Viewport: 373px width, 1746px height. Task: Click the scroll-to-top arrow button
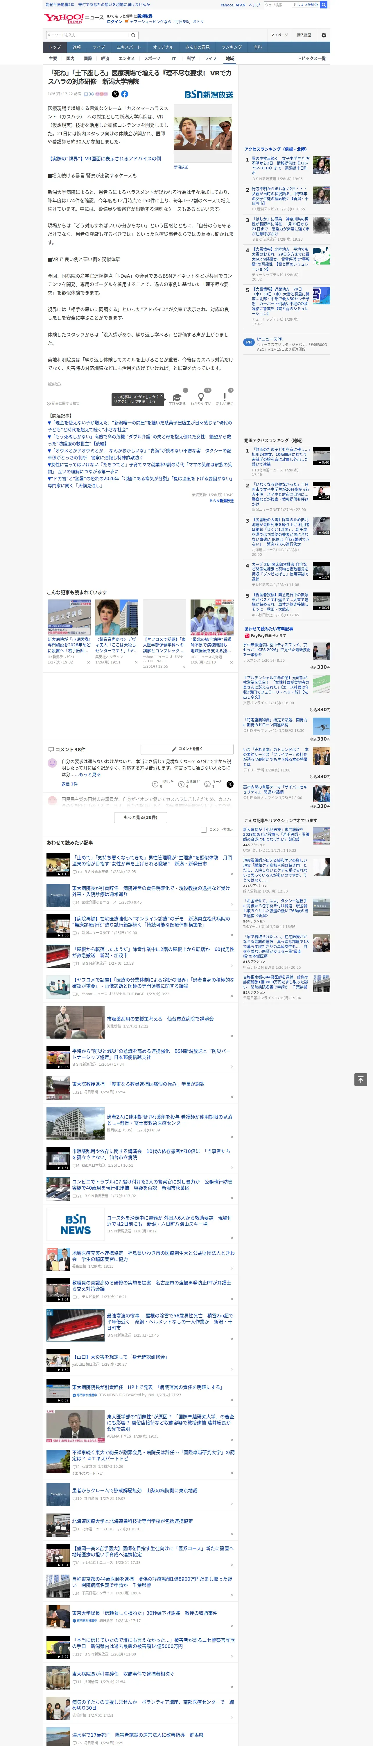click(361, 1080)
